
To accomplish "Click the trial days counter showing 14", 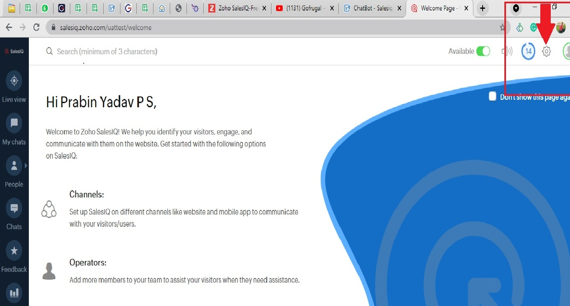I will (528, 51).
